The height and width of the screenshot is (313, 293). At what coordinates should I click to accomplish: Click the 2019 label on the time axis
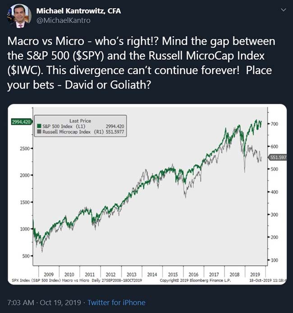(x=255, y=274)
